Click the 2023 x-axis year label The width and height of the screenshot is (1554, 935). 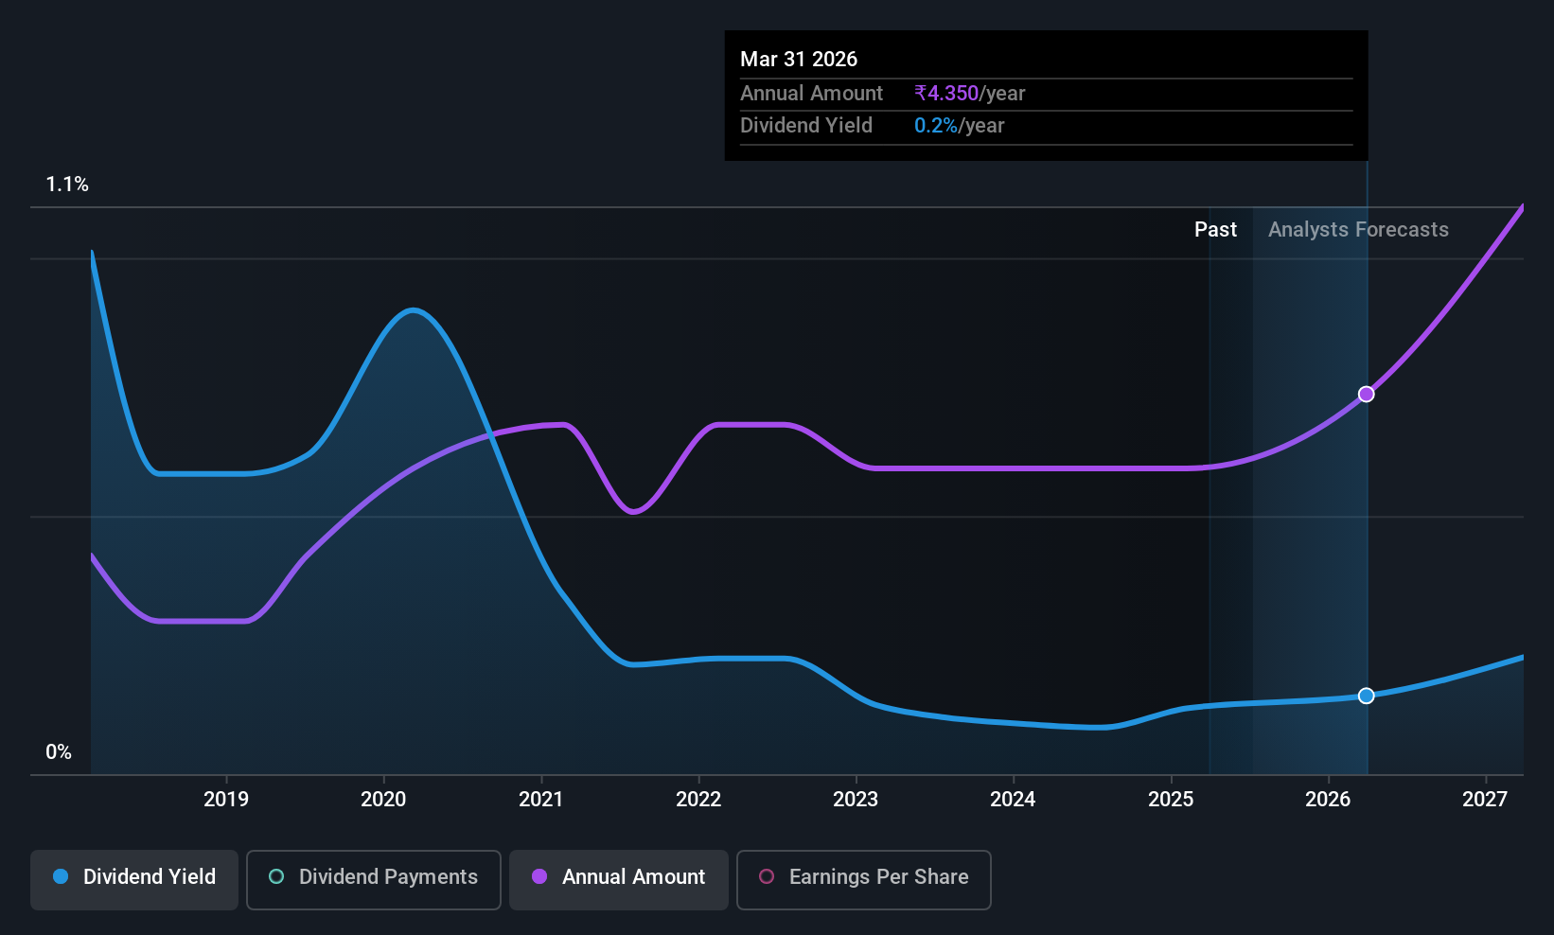(856, 800)
